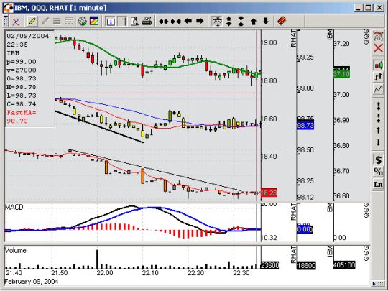Click the thick black trendline on IBM chart
The width and height of the screenshot is (388, 291).
coord(99,127)
